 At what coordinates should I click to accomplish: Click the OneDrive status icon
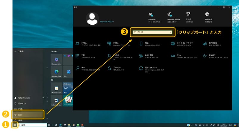(151, 15)
